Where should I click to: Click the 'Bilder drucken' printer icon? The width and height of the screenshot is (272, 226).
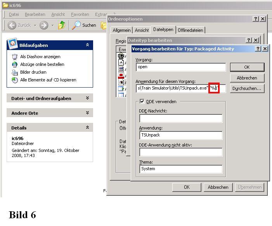(14, 72)
